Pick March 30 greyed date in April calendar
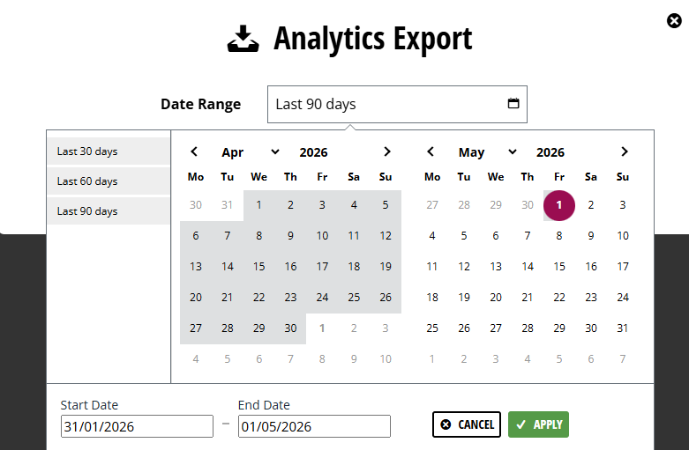The height and width of the screenshot is (450, 689). (x=196, y=205)
